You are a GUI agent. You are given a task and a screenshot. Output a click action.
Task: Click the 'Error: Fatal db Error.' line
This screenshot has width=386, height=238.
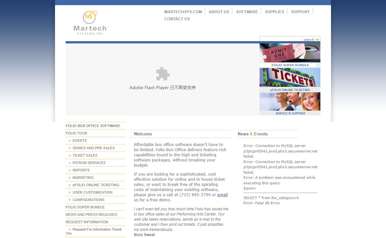click(x=262, y=203)
